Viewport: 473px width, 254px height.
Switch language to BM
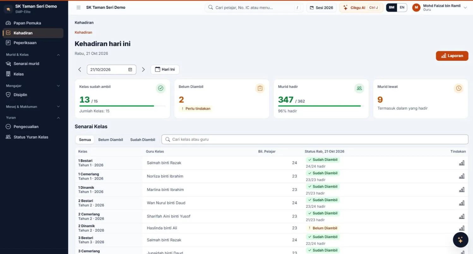tap(392, 8)
